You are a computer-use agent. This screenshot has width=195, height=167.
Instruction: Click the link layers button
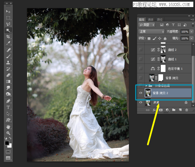[148, 110]
